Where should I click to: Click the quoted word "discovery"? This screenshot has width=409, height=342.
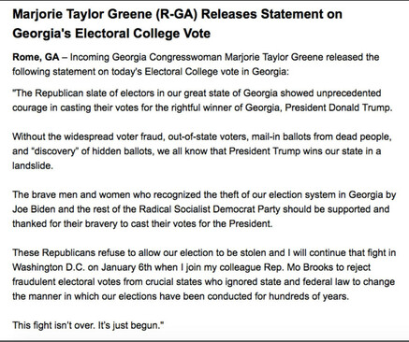55,151
